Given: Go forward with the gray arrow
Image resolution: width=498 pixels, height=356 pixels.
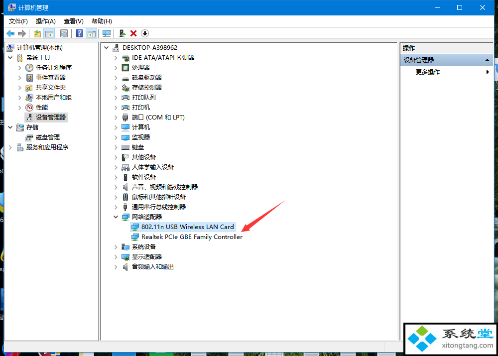Looking at the screenshot, I should pyautogui.click(x=22, y=33).
